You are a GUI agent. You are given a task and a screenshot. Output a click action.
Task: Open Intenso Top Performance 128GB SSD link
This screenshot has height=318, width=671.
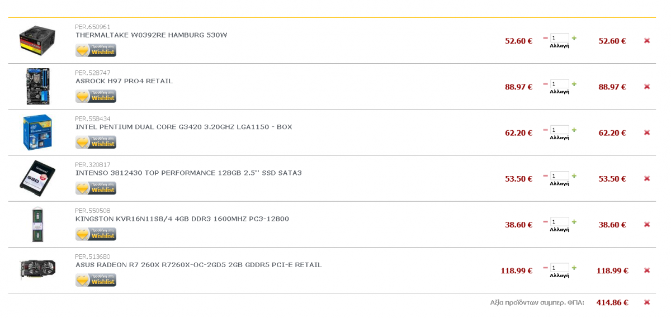point(188,173)
